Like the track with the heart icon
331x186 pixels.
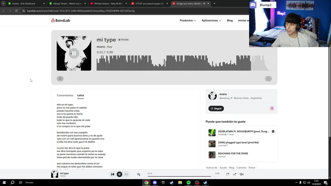tap(60, 79)
